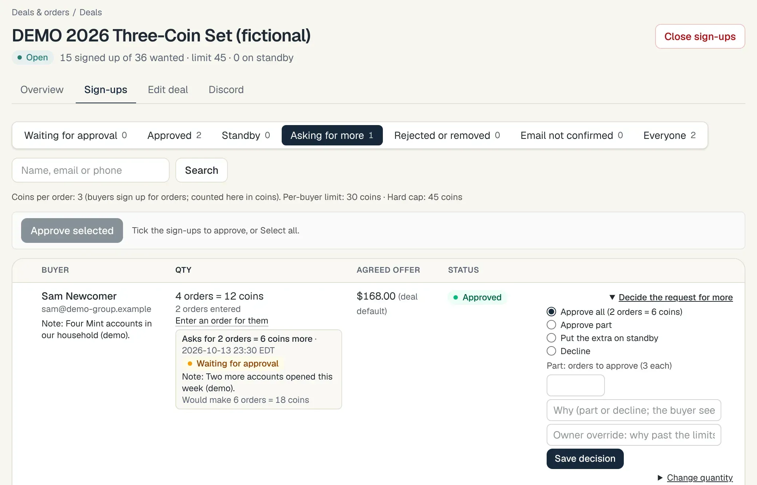Select the Asking for more filter
Image resolution: width=757 pixels, height=485 pixels.
332,135
